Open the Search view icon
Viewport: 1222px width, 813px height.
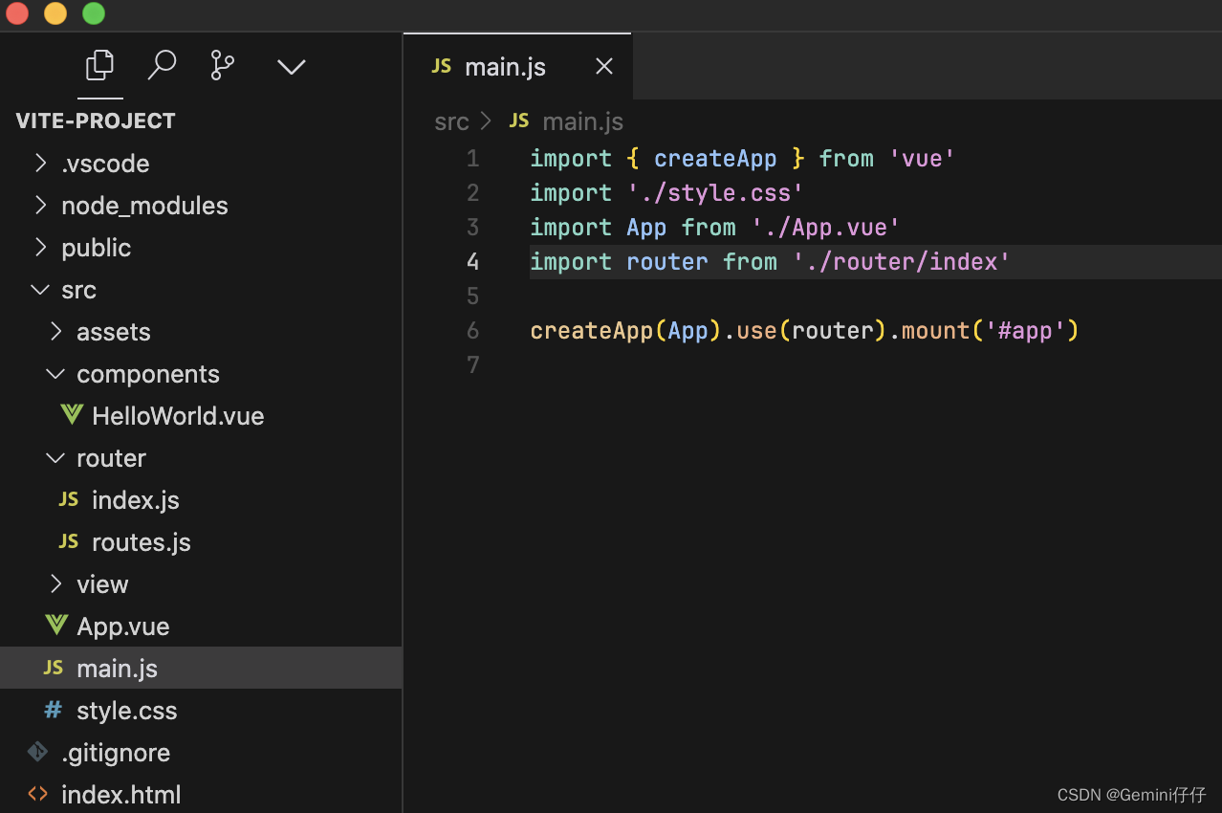162,65
